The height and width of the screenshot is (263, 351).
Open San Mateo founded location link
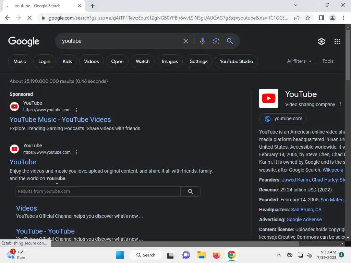point(332,200)
